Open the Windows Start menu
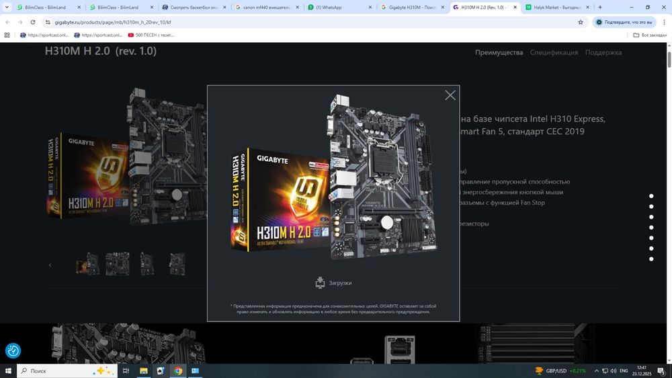The height and width of the screenshot is (378, 672). tap(7, 371)
